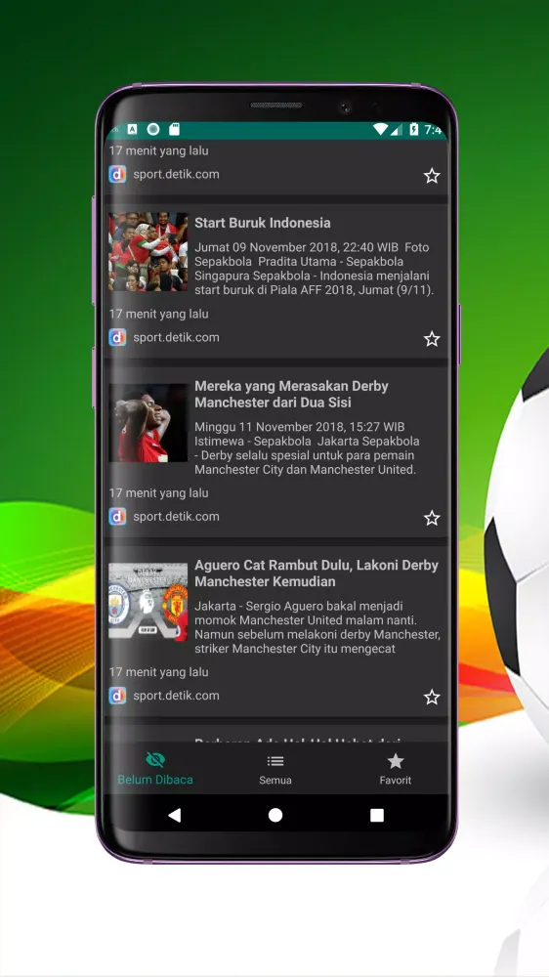Viewport: 549px width, 977px height.
Task: Tap sport.detik.com under Aguero Cat Rambut
Action: (177, 696)
